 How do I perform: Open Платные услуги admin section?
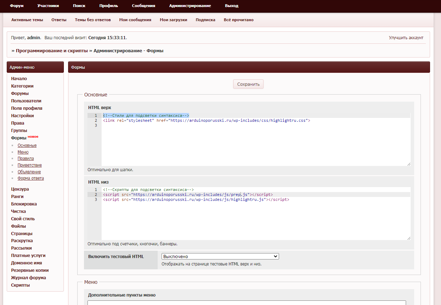(28, 256)
